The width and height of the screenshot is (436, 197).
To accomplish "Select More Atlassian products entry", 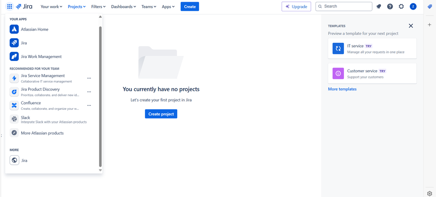I will click(x=51, y=133).
